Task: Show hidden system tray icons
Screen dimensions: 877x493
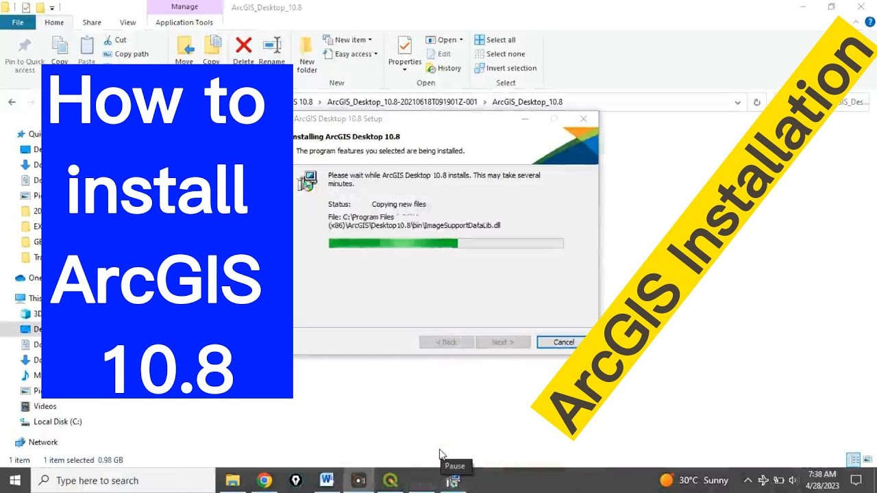Action: [748, 480]
